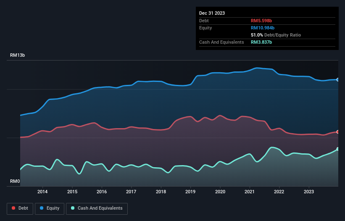This screenshot has height=221, width=345.
Task: Click the 2016 x-axis label
Action: [x=102, y=192]
